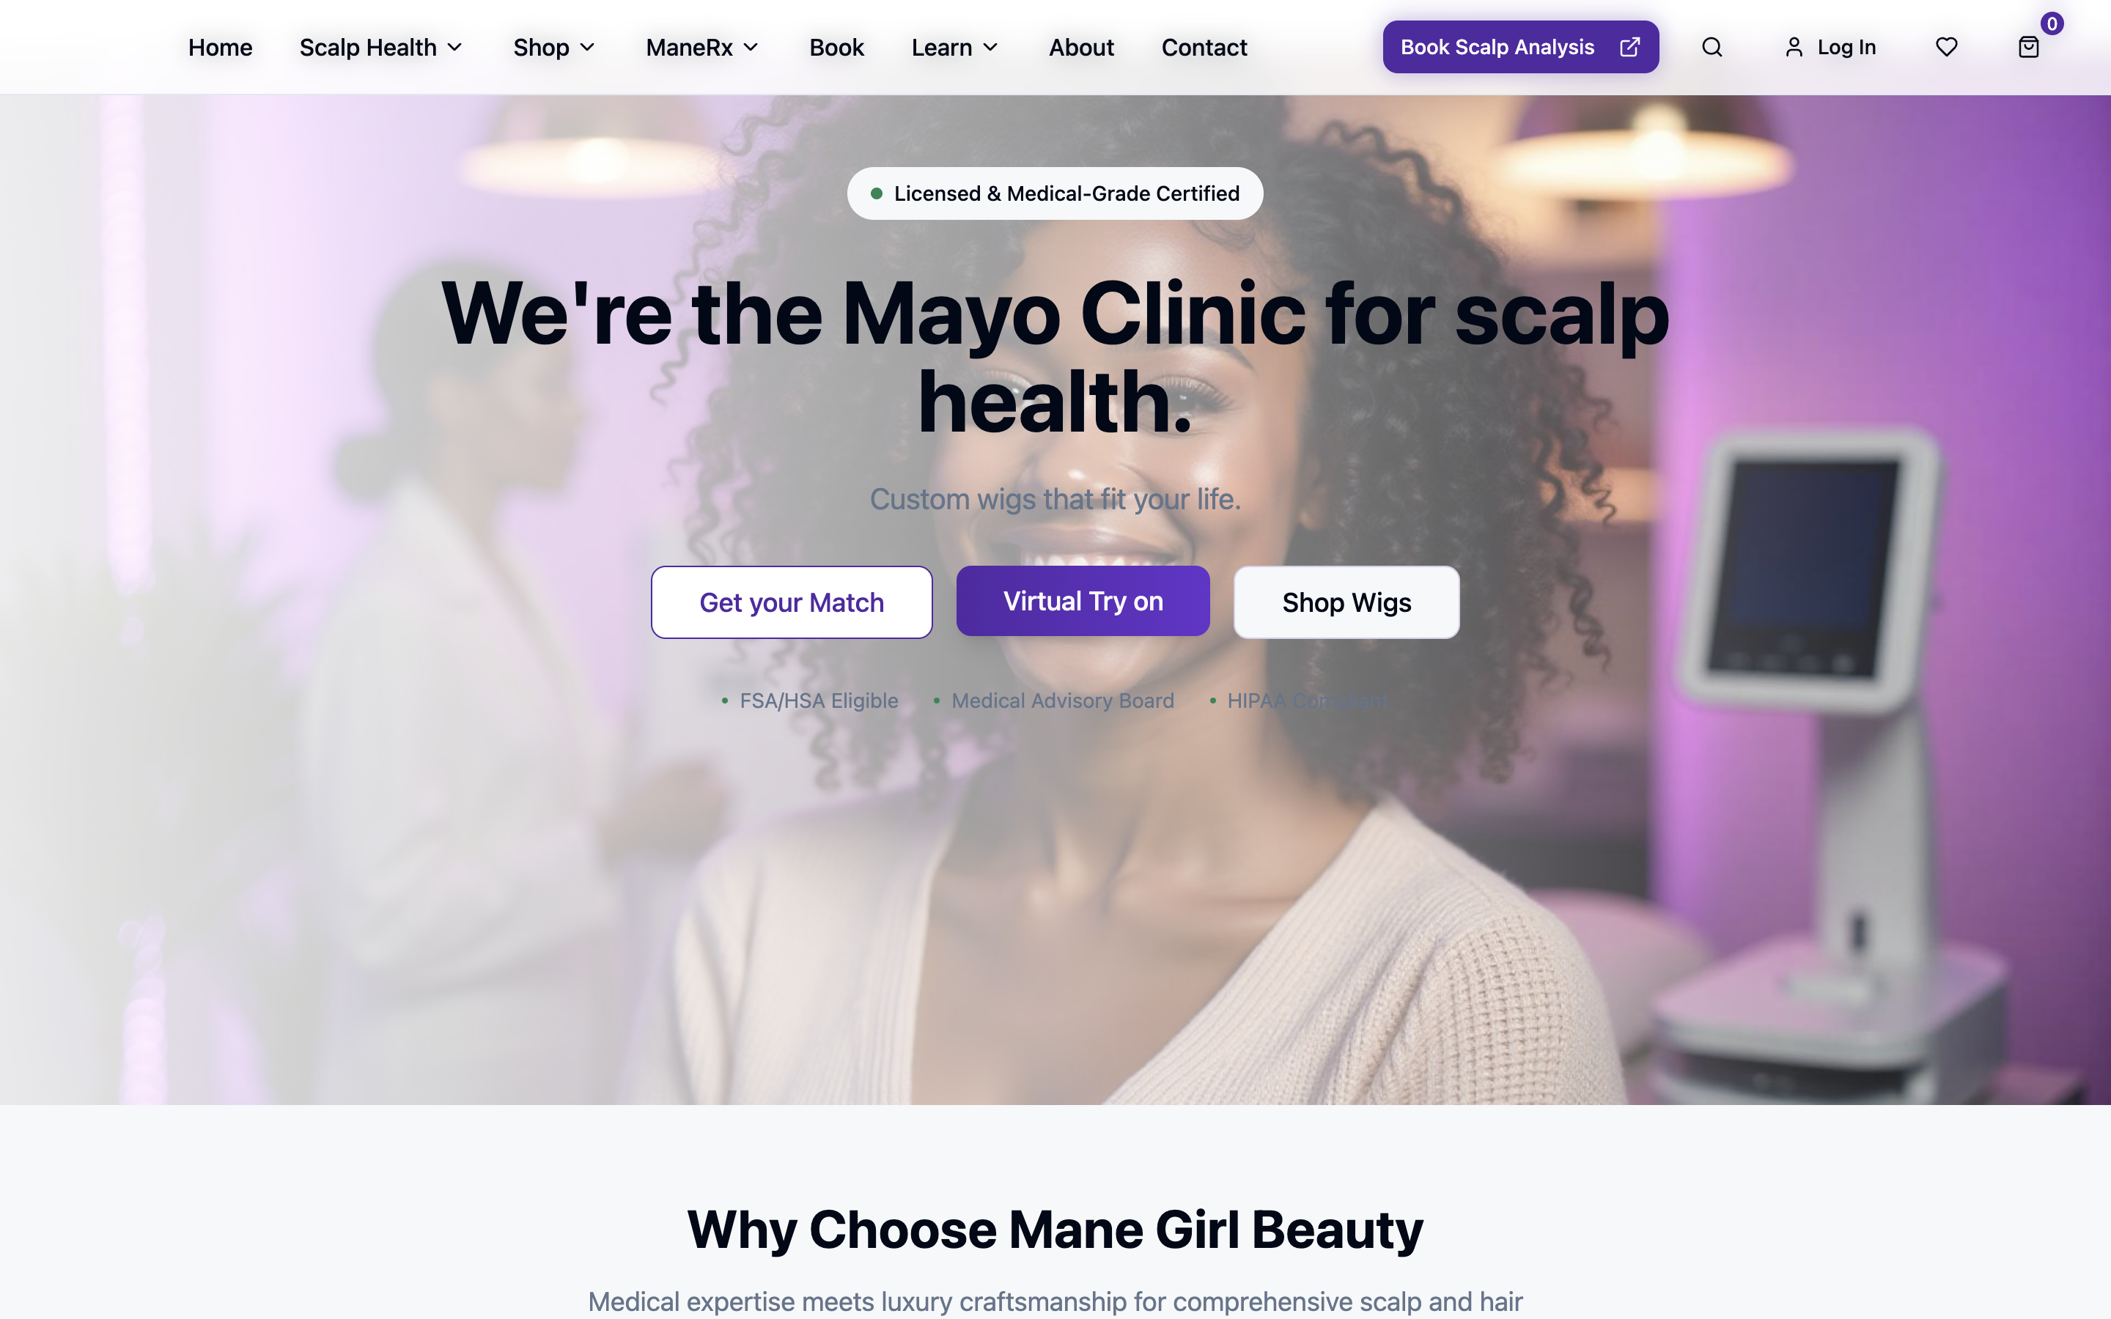
Task: Expand the Shop menu dropdown
Action: [x=554, y=47]
